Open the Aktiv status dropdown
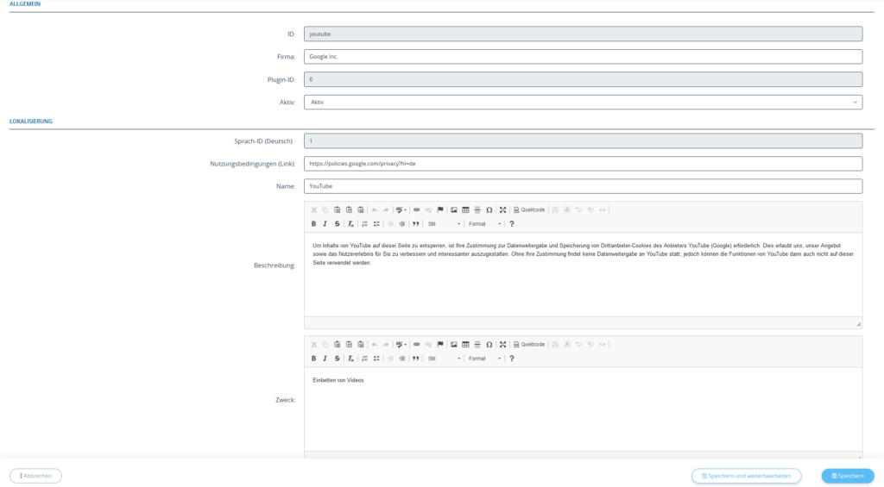The height and width of the screenshot is (487, 884). (583, 103)
